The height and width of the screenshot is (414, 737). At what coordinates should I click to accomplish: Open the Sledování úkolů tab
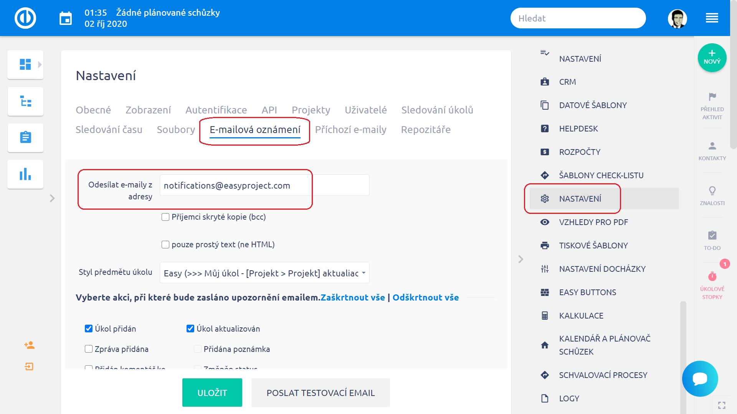[x=437, y=110]
